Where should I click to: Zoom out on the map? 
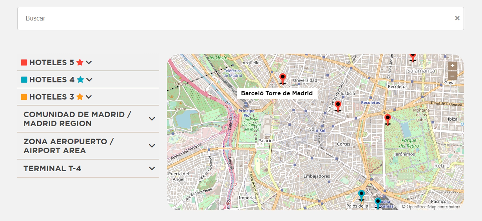pos(452,75)
